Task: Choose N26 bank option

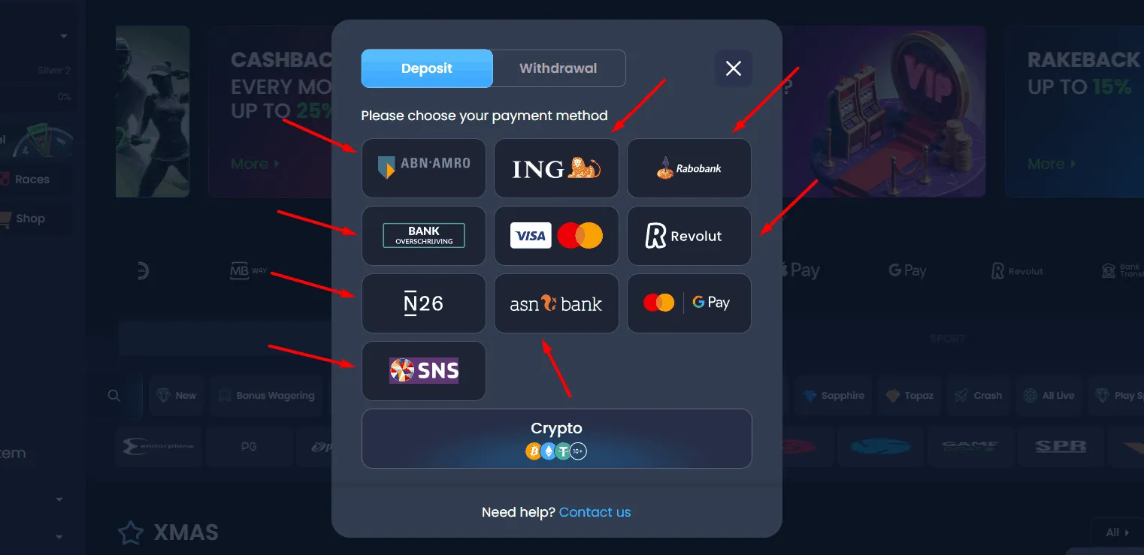Action: tap(423, 303)
